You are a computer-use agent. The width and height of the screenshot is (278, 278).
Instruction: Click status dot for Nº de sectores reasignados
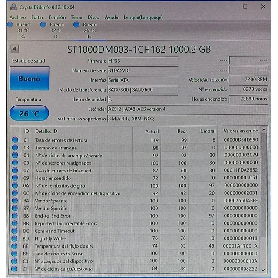15,162
